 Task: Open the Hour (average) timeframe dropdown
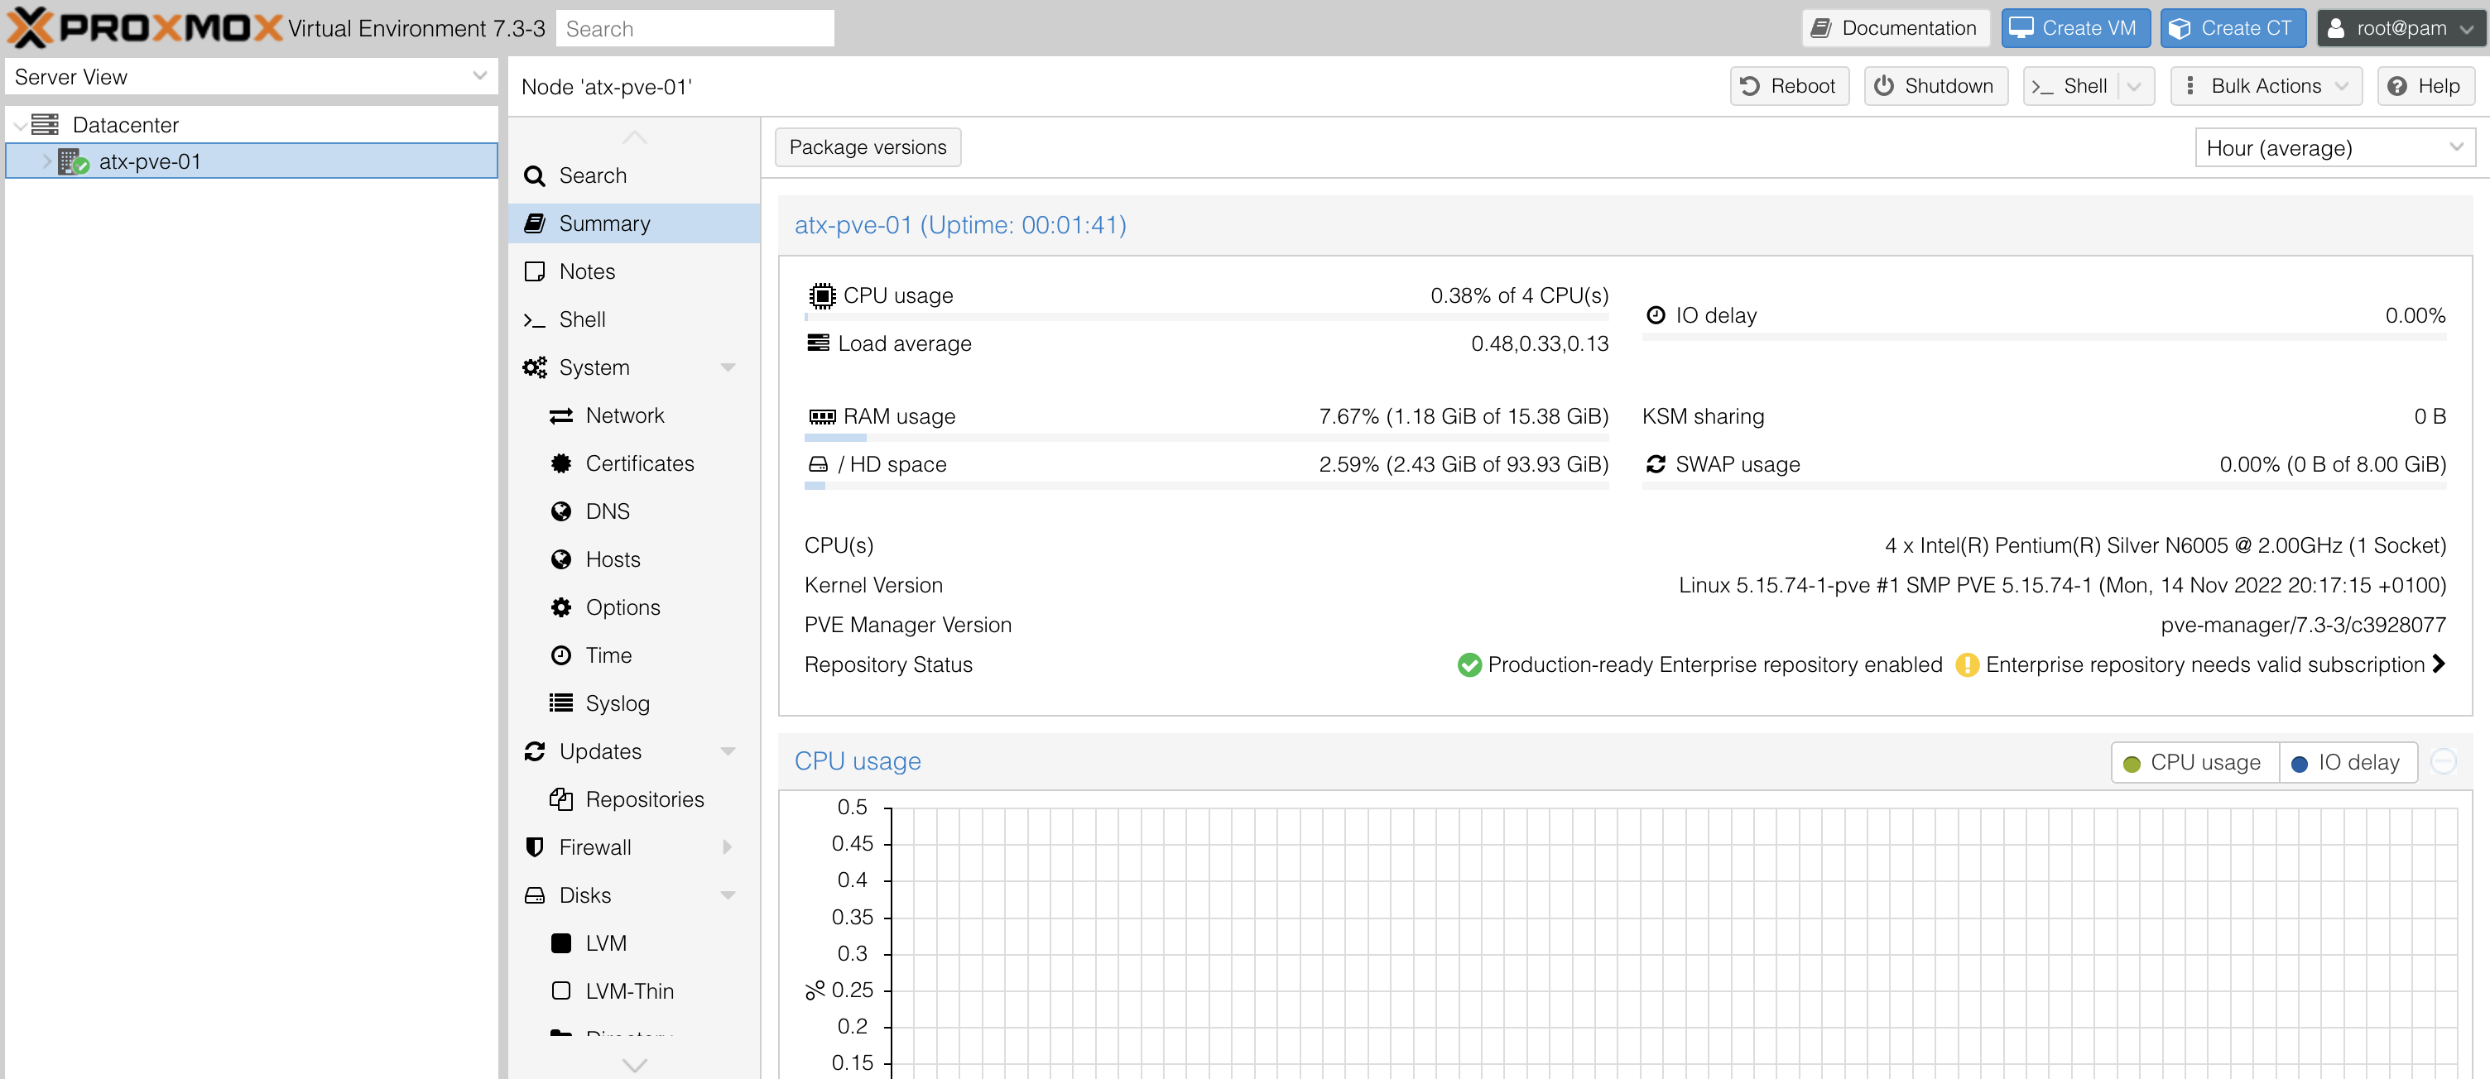2334,148
